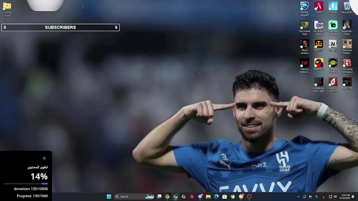Show hidden system tray icons
Image resolution: width=358 pixels, height=201 pixels.
[x=298, y=197]
